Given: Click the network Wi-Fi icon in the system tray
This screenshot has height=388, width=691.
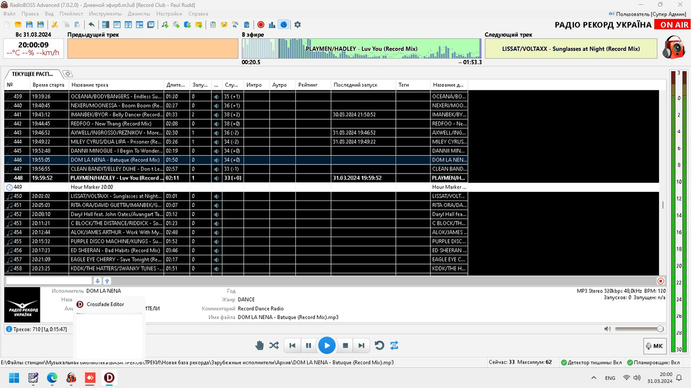Looking at the screenshot, I should coord(627,377).
